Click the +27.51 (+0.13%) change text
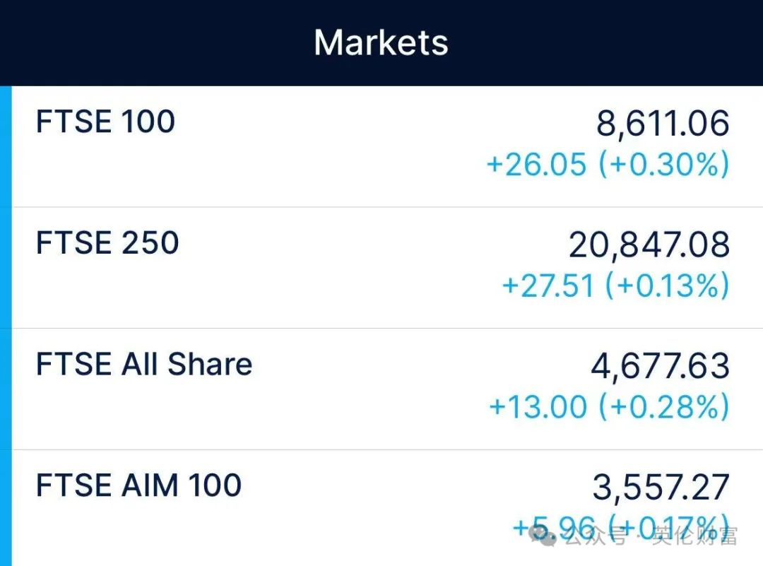The image size is (763, 566). (x=616, y=285)
